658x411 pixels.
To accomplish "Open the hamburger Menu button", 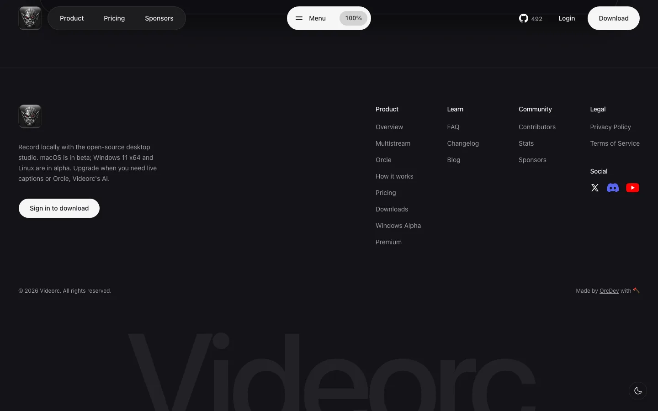I will (311, 18).
